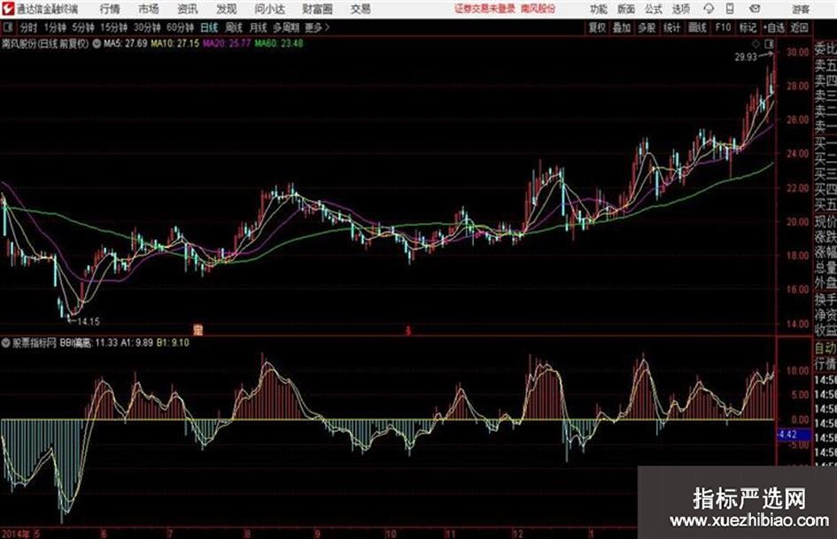837x539 pixels.
Task: Click the 游客 guest account label
Action: point(801,9)
